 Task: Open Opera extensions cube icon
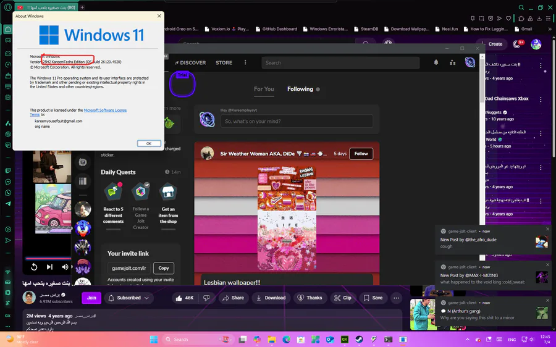click(521, 18)
